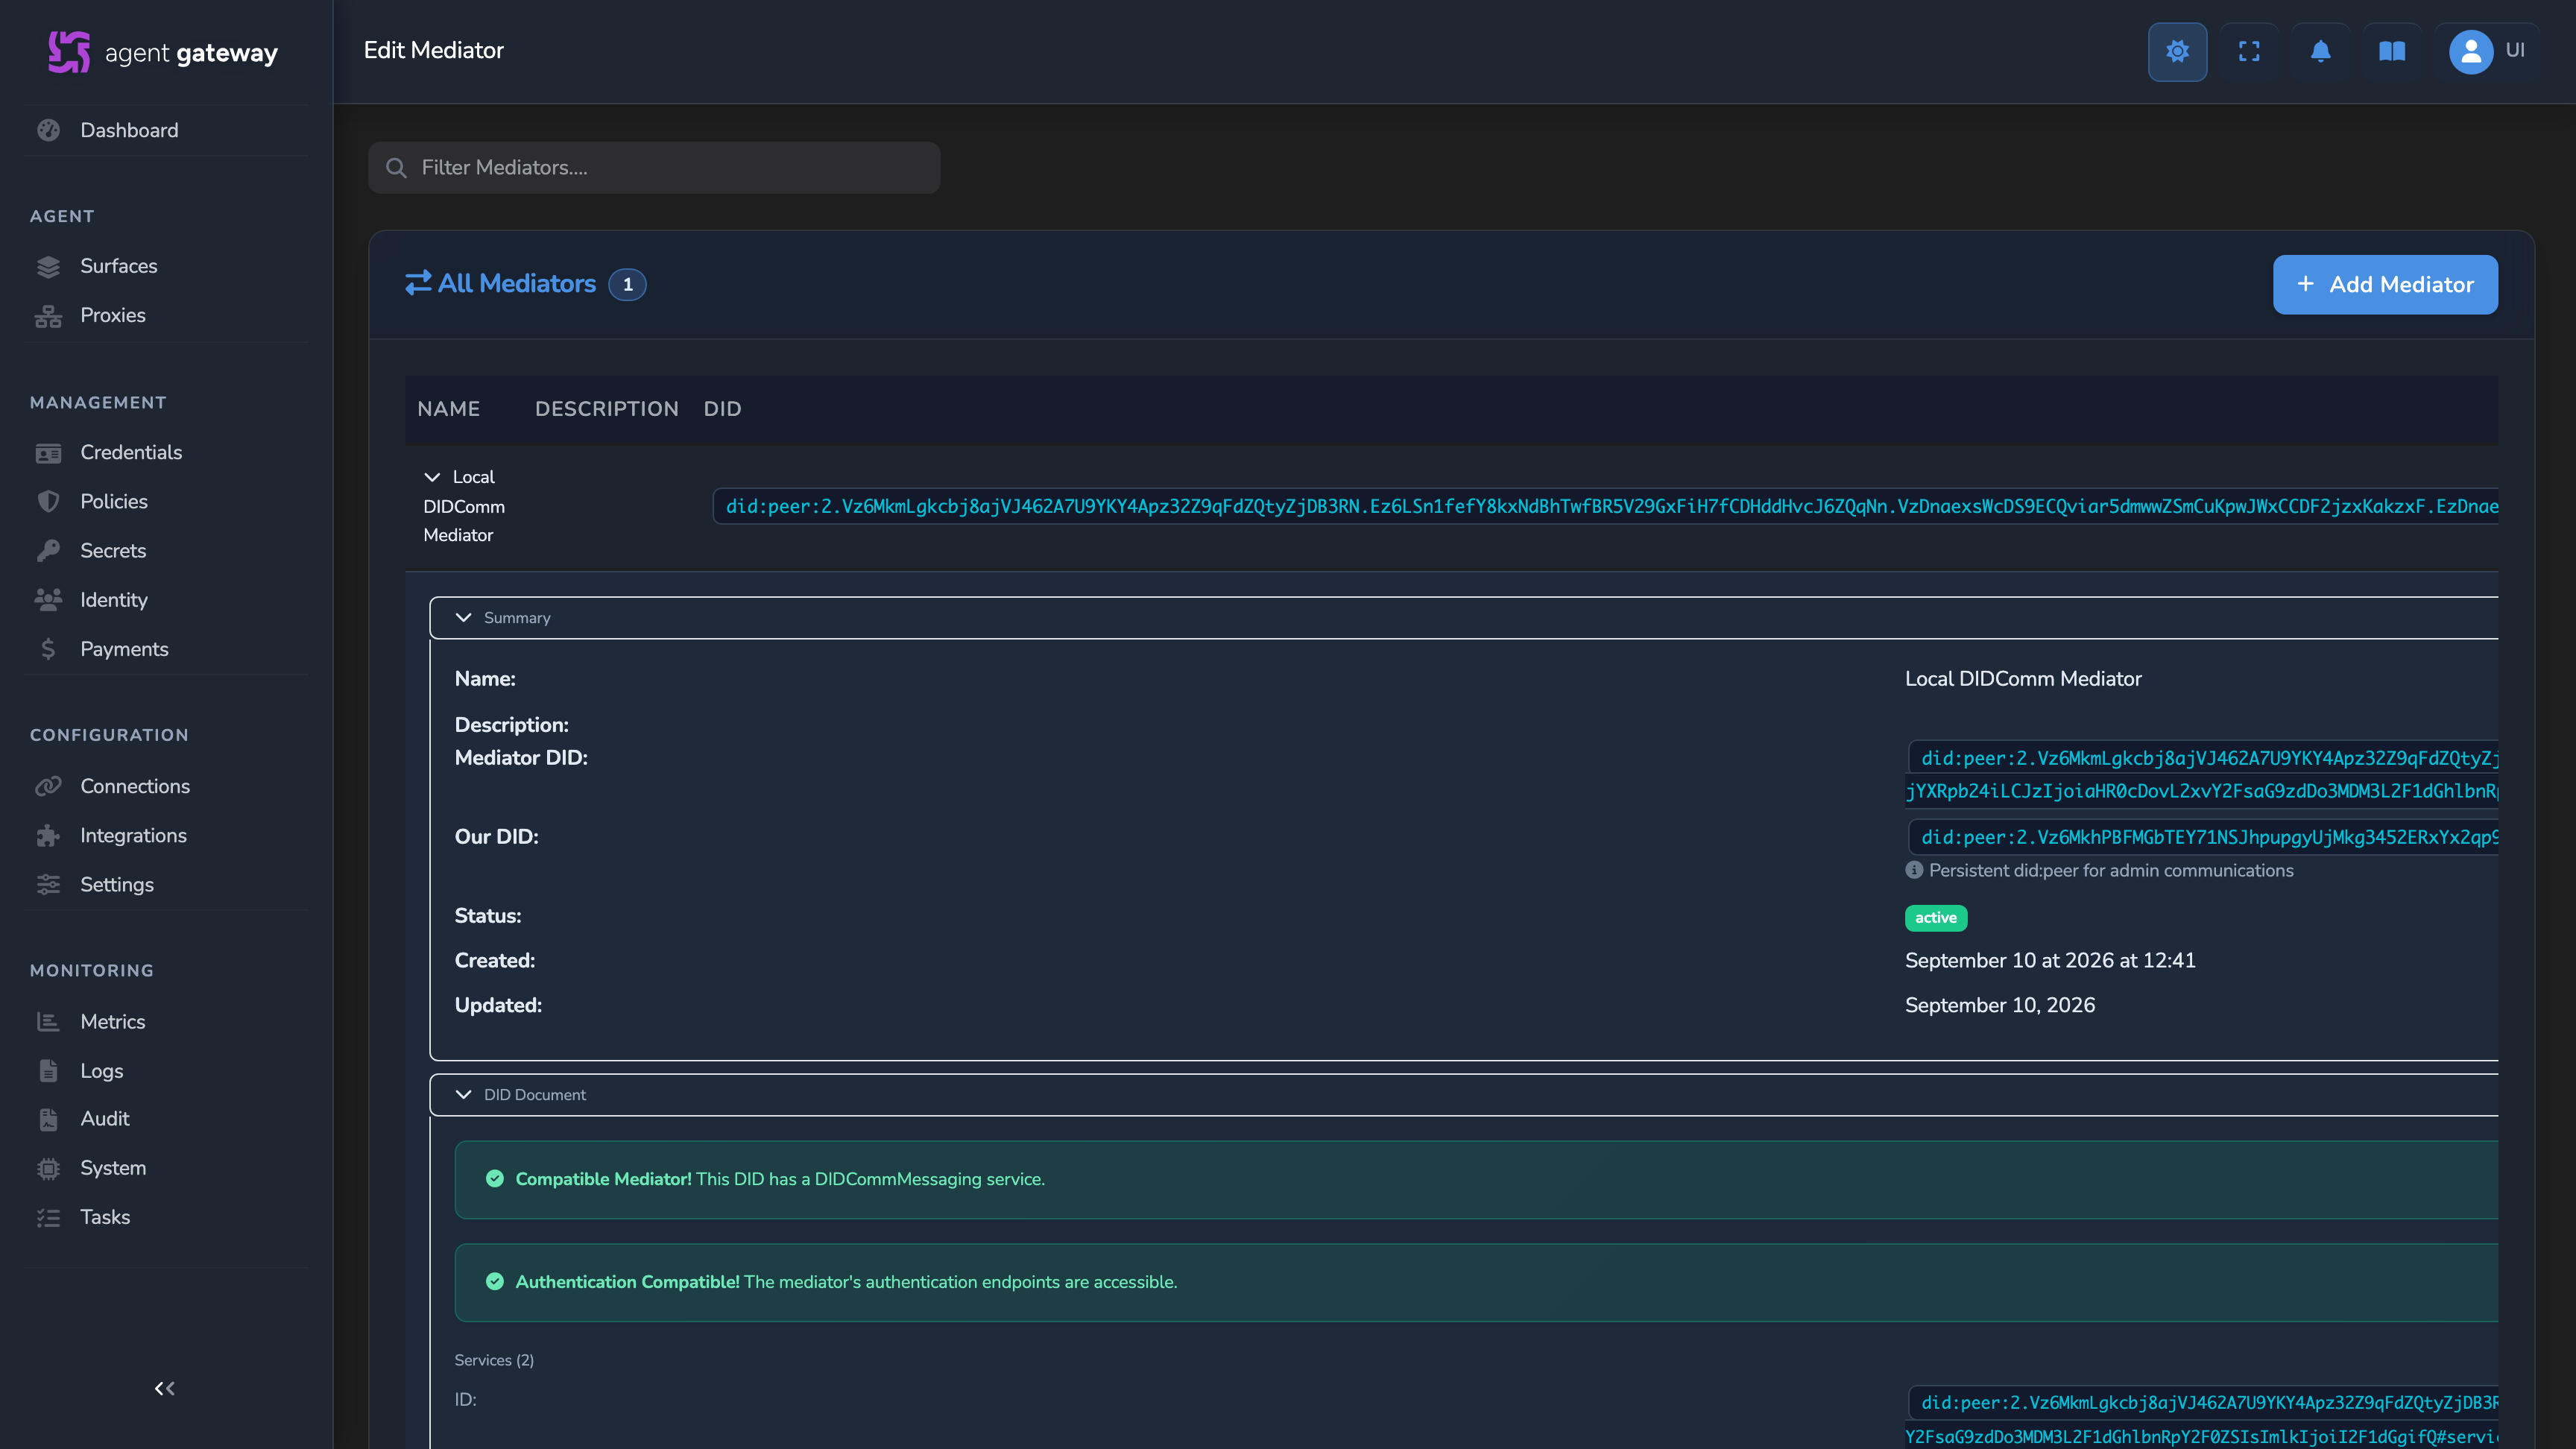
Task: Collapse the Summary section
Action: [463, 617]
